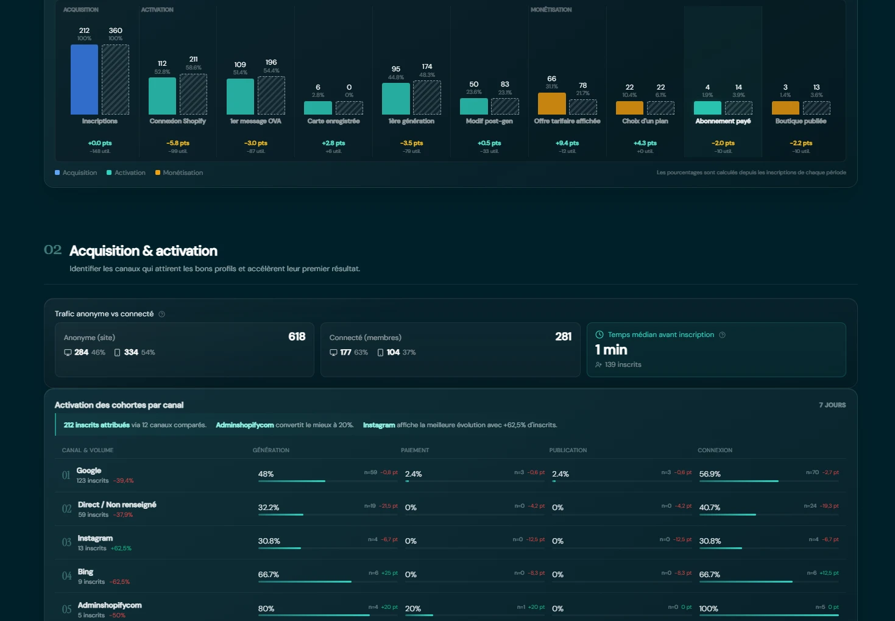Click the CANAL & VOLUME column header
This screenshot has height=621, width=895.
88,450
